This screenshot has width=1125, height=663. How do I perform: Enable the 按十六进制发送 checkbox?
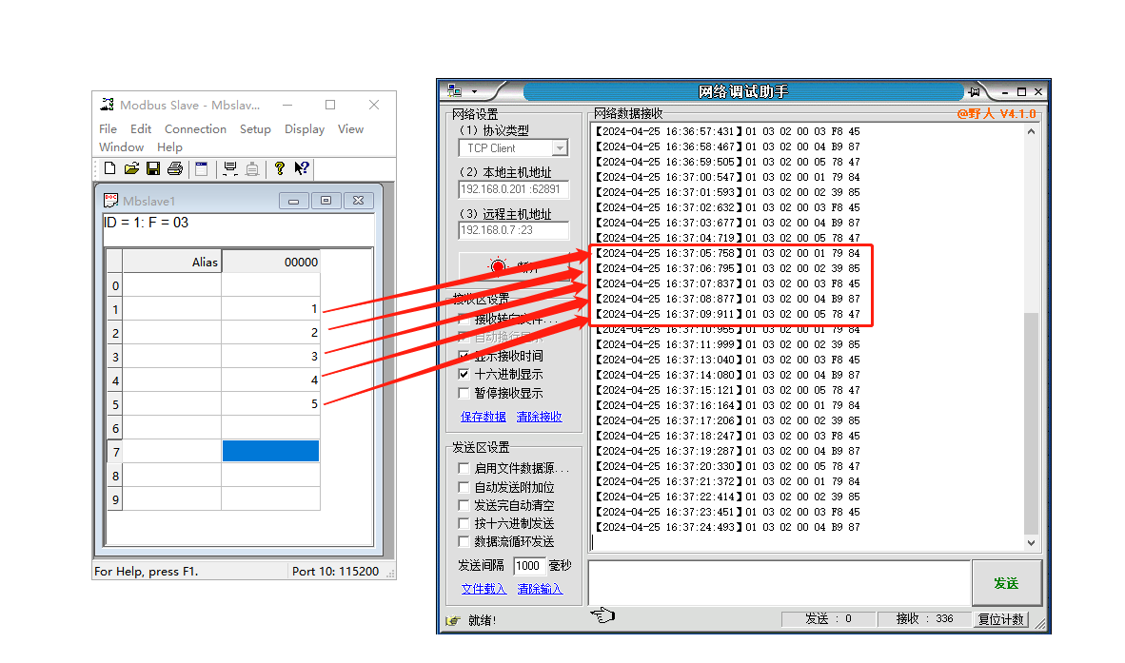point(464,523)
